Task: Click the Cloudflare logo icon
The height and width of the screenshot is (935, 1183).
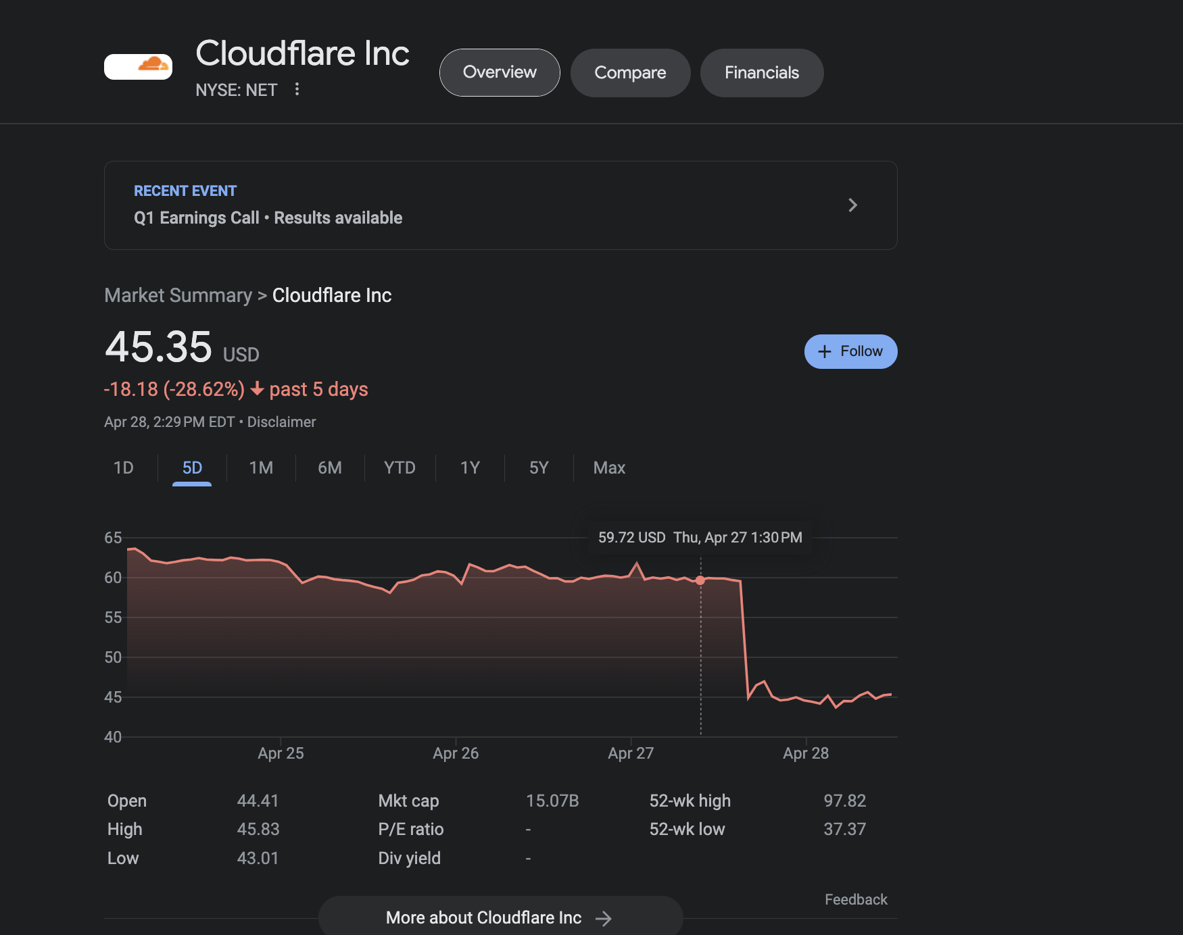Action: pos(138,66)
